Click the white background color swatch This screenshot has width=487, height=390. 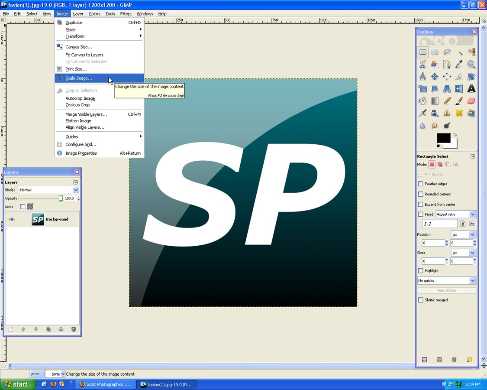point(454,145)
